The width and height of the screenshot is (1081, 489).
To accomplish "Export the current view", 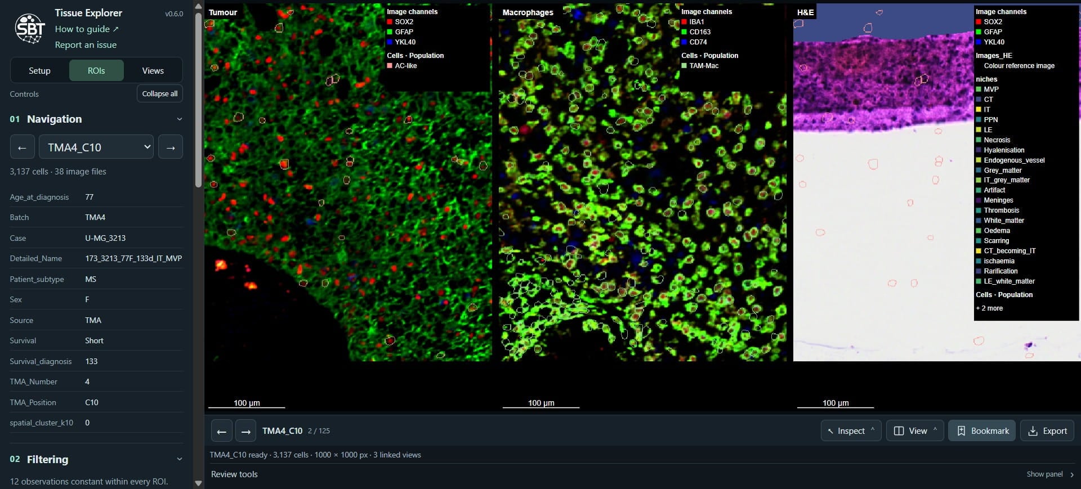I will point(1047,431).
